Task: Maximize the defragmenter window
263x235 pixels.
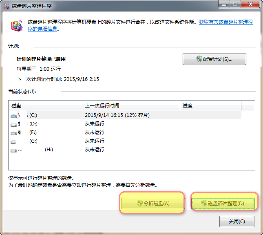Action: point(235,5)
